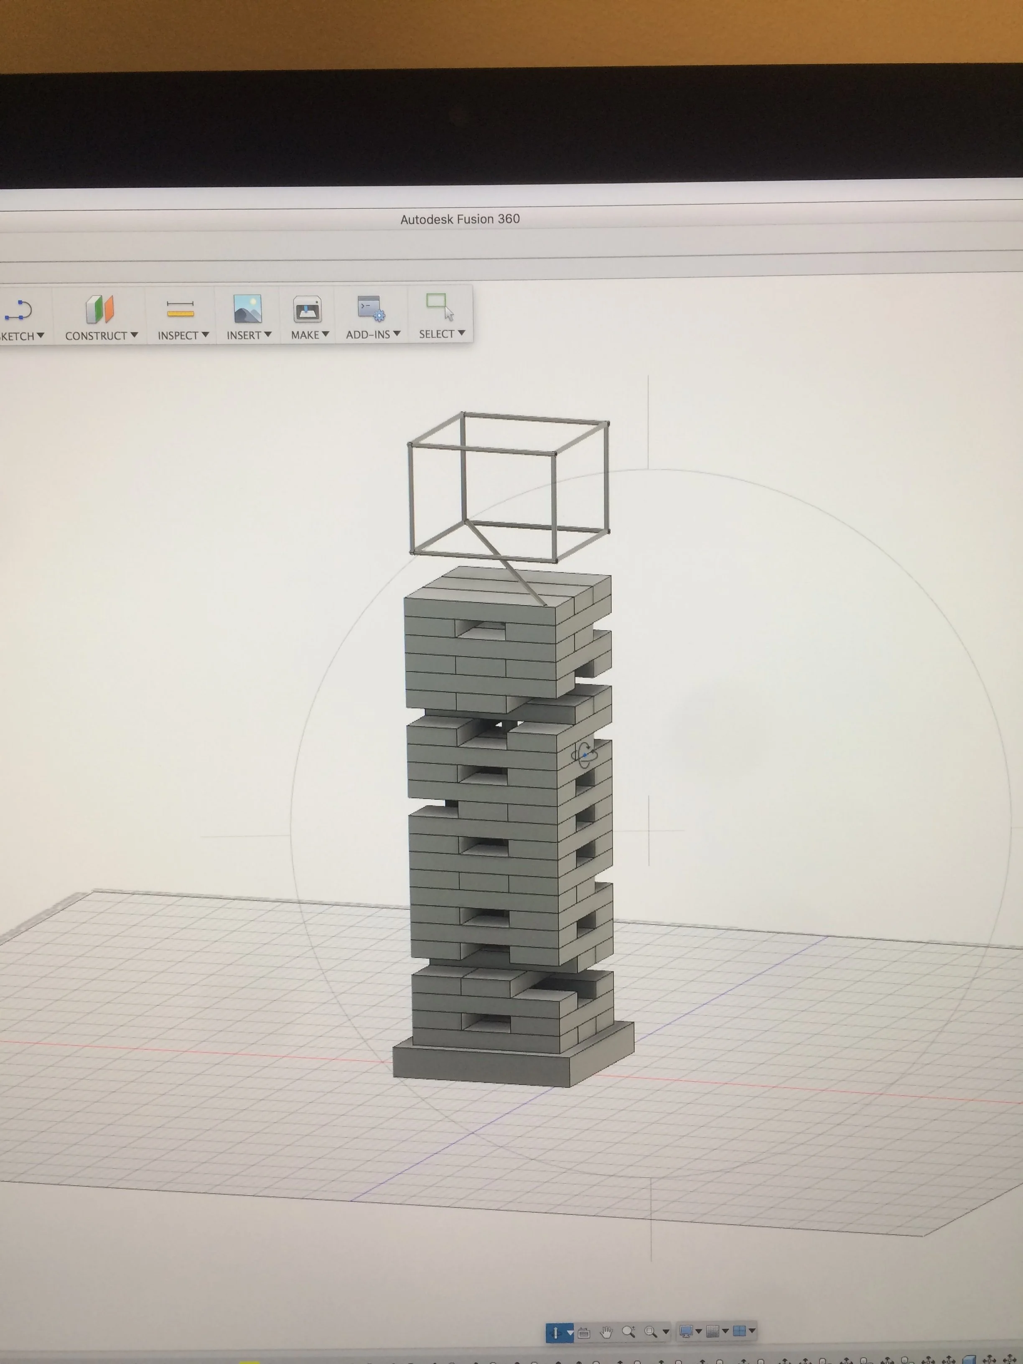Click the Sketch tool icon

(18, 310)
